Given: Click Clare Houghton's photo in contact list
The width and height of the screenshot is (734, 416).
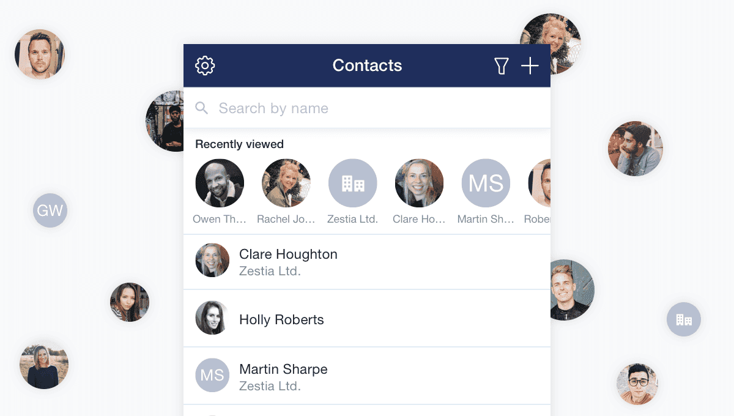Looking at the screenshot, I should pos(212,260).
